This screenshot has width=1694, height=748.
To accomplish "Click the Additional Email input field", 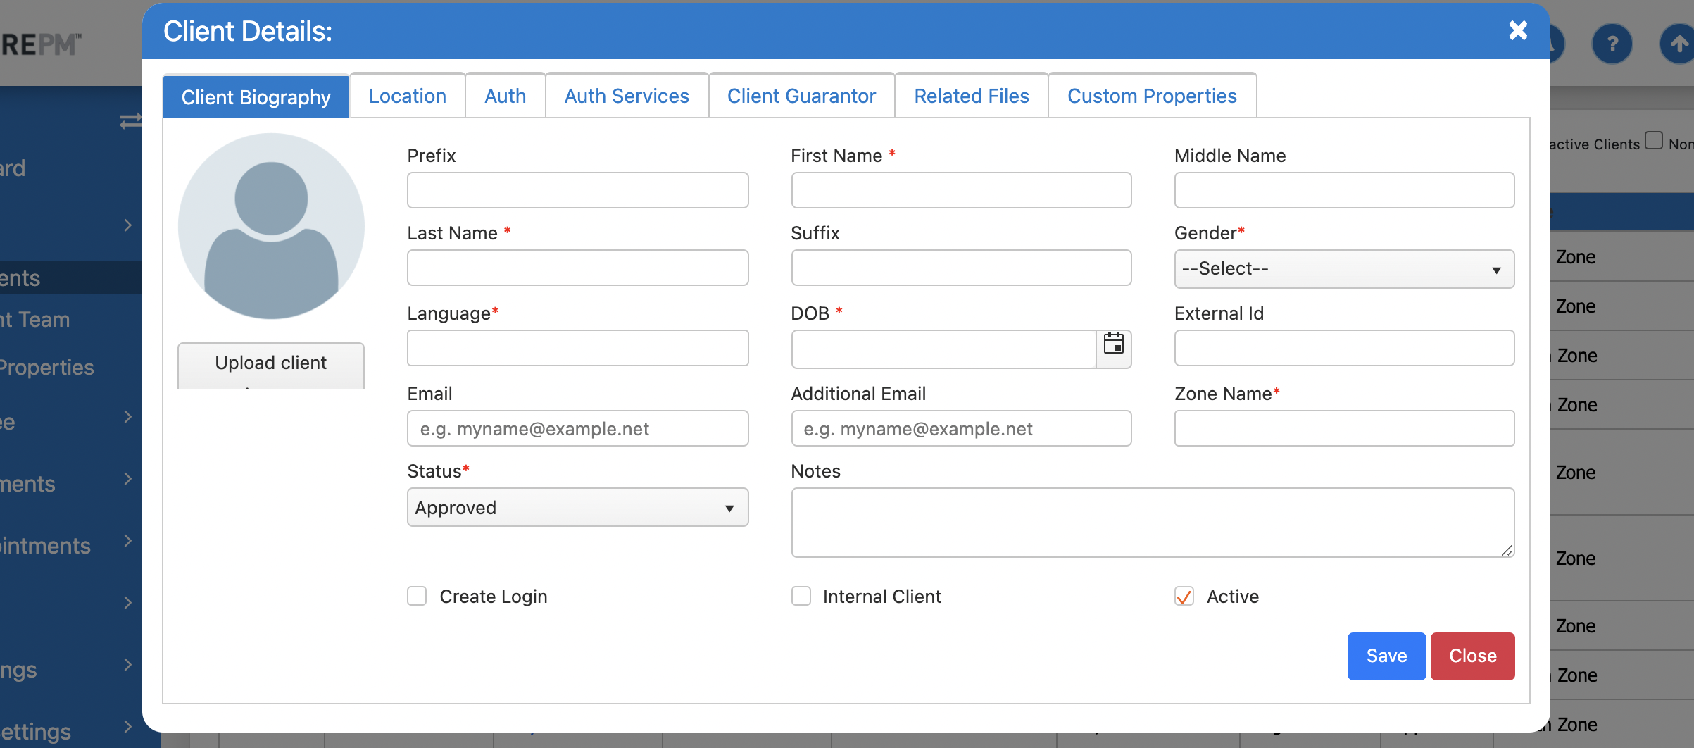I will point(961,428).
